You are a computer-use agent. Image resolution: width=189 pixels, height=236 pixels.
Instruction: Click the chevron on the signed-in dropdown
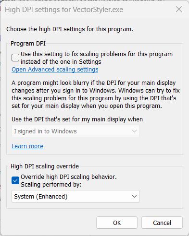(x=134, y=131)
